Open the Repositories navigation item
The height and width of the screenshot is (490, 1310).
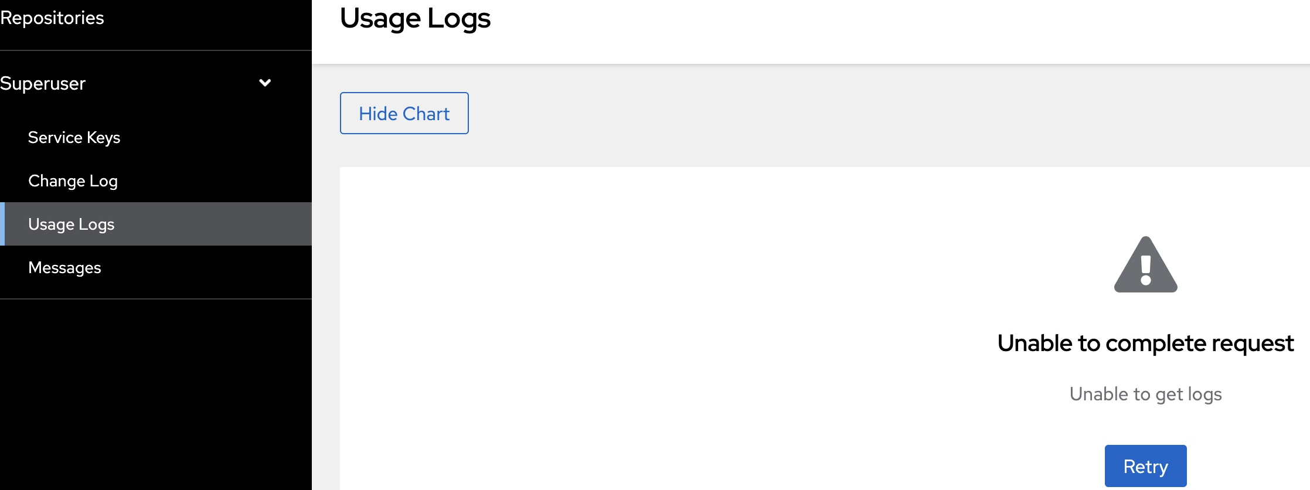[x=52, y=18]
